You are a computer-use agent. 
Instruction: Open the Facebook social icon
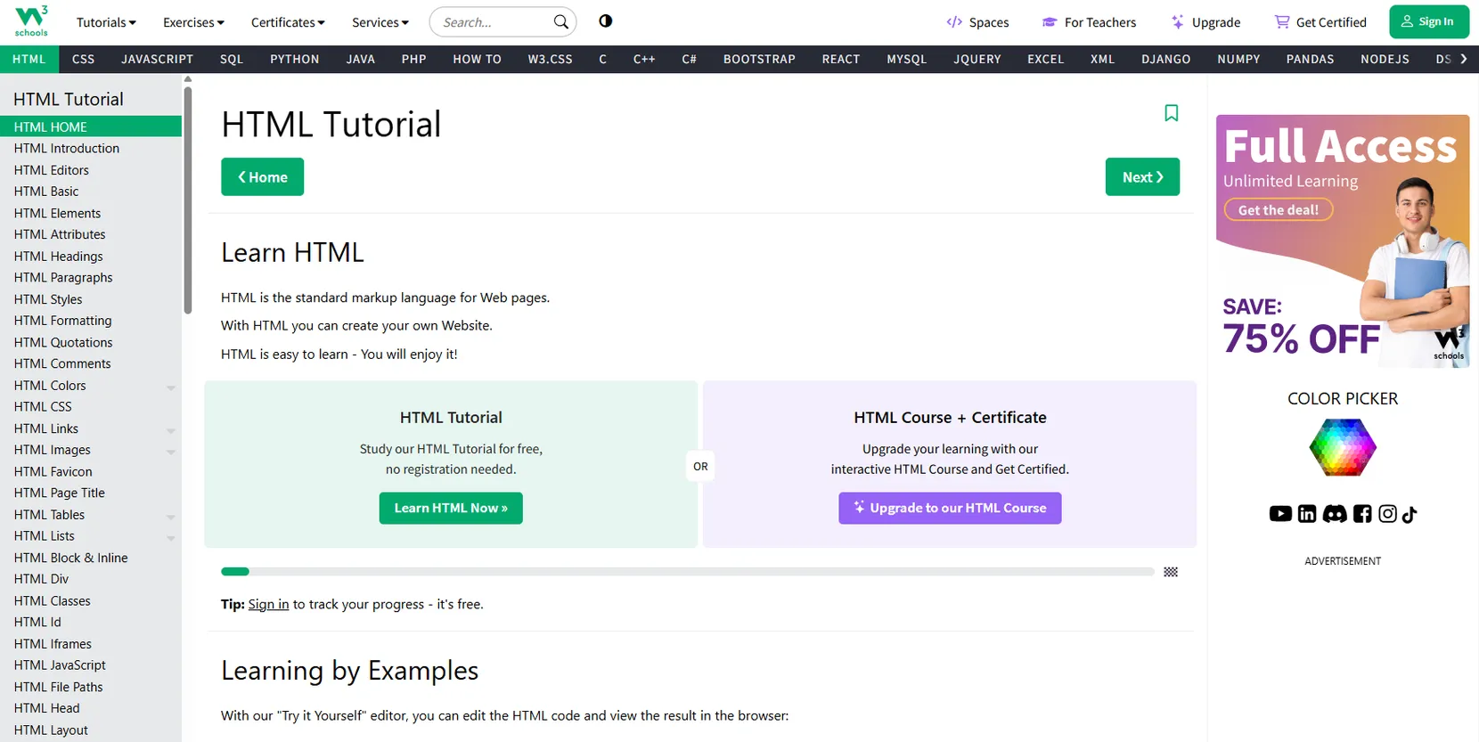pyautogui.click(x=1362, y=514)
